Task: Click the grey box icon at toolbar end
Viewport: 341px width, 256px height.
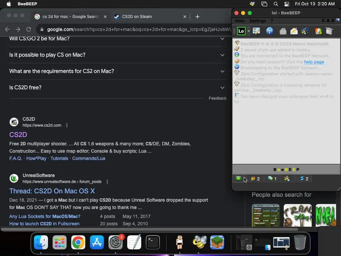Action: pyautogui.click(x=329, y=31)
